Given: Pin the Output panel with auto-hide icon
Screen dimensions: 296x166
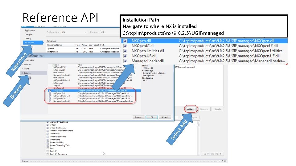Looking at the screenshot, I should click(222, 161).
